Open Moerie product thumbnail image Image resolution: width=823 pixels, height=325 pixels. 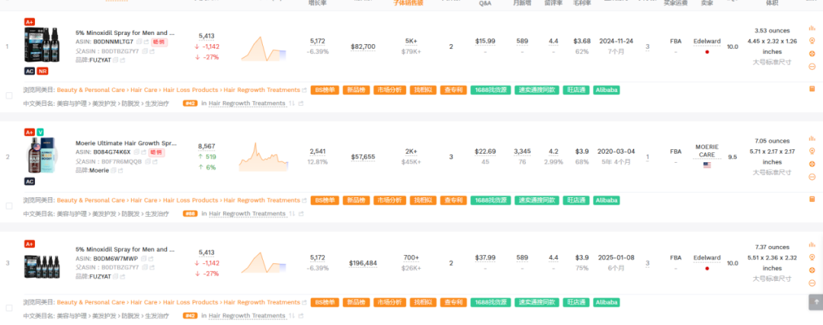coord(41,156)
